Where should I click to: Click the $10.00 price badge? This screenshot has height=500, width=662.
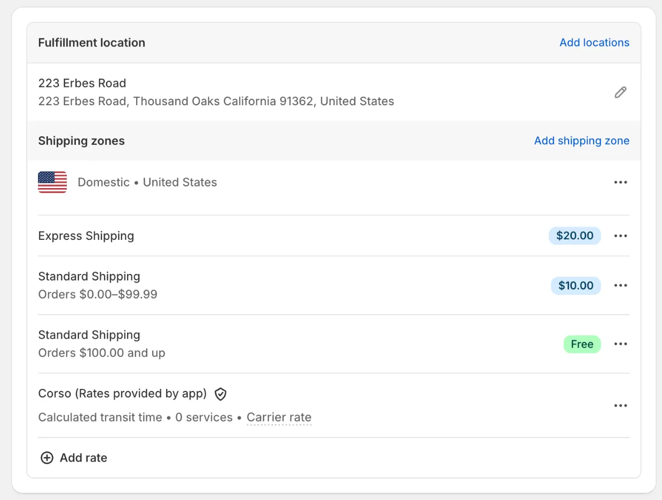point(576,285)
